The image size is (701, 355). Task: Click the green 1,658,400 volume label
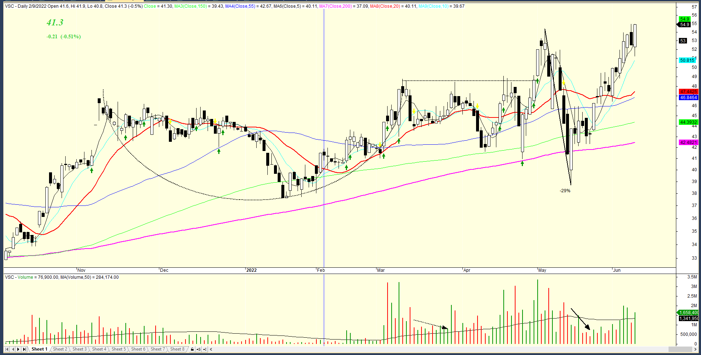688,312
